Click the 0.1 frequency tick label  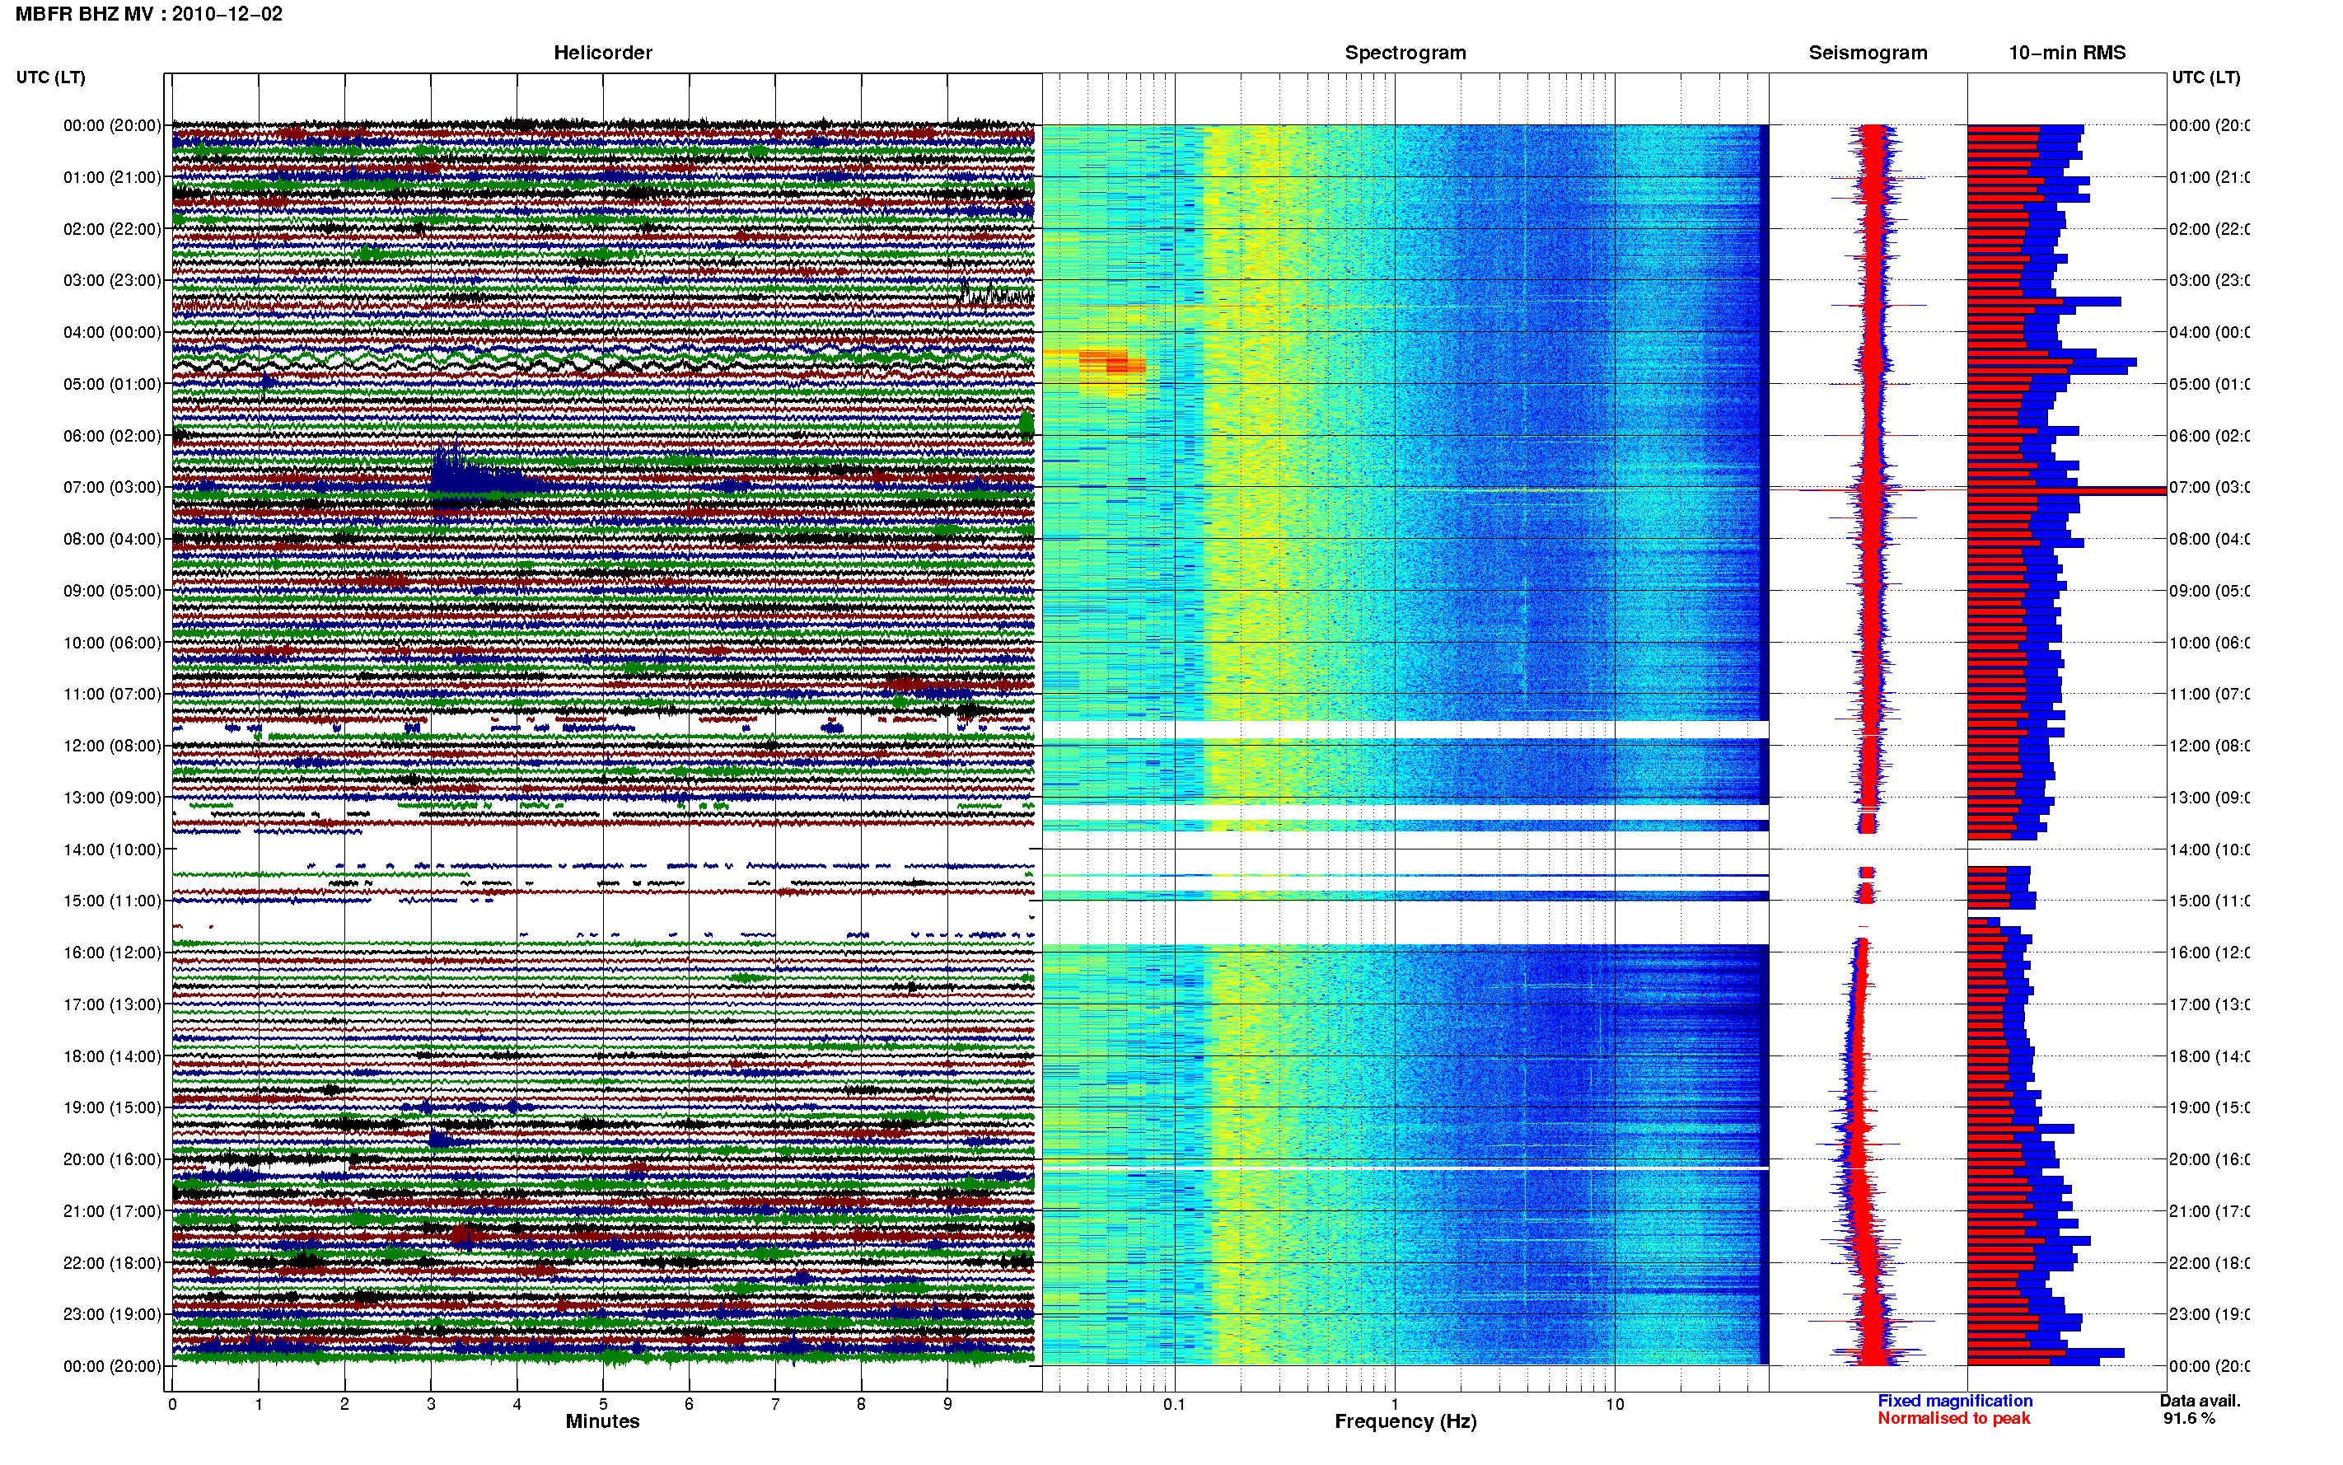(x=1174, y=1404)
